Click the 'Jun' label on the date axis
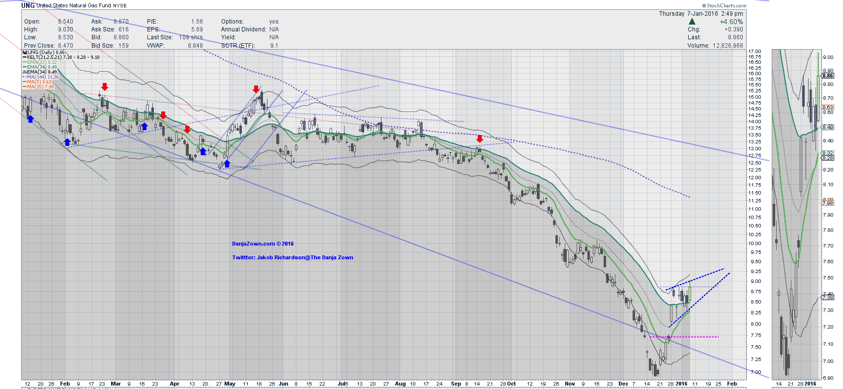Screen dimensions: 843x389 (284, 384)
